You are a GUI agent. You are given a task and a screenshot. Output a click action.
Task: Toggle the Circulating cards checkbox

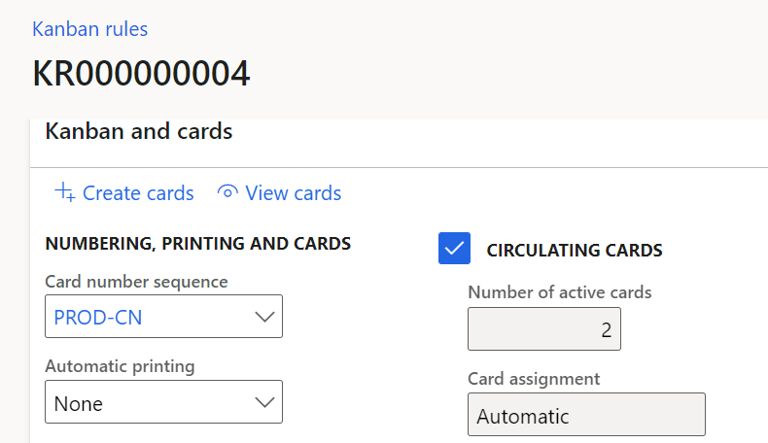point(454,249)
